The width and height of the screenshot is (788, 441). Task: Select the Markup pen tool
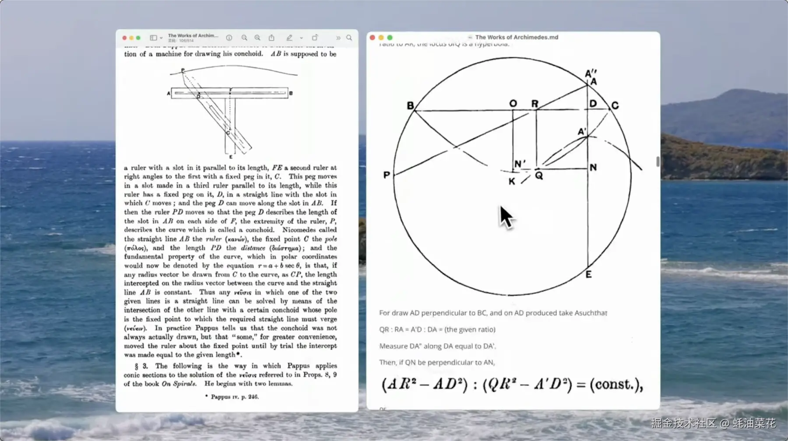click(289, 38)
